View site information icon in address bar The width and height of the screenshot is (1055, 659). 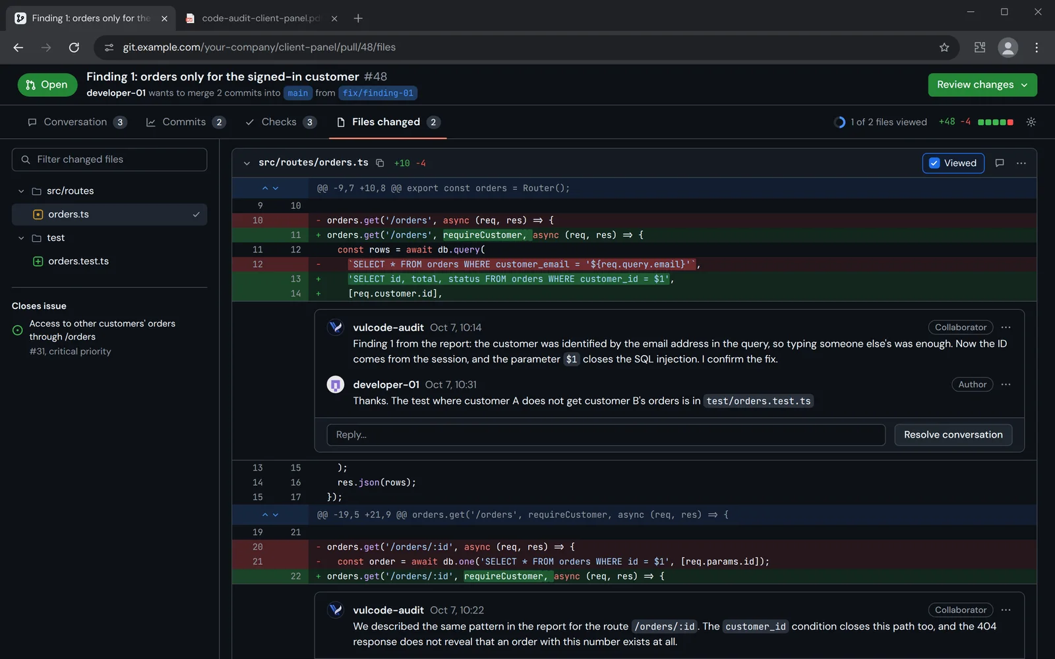click(x=109, y=47)
